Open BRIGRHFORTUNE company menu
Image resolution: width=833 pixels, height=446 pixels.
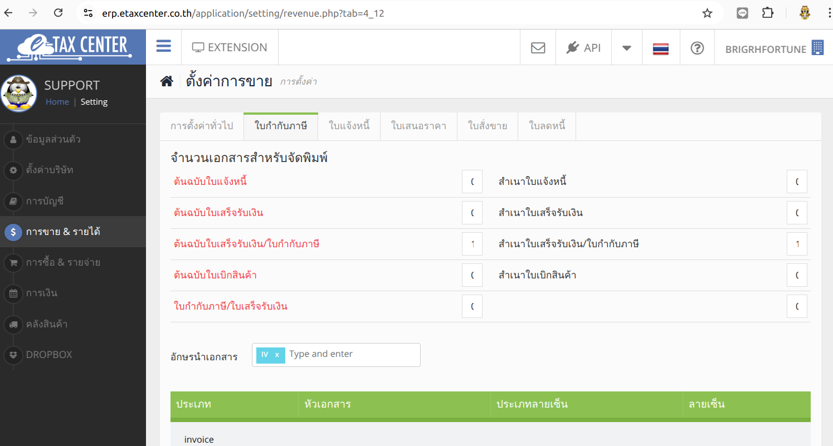774,48
